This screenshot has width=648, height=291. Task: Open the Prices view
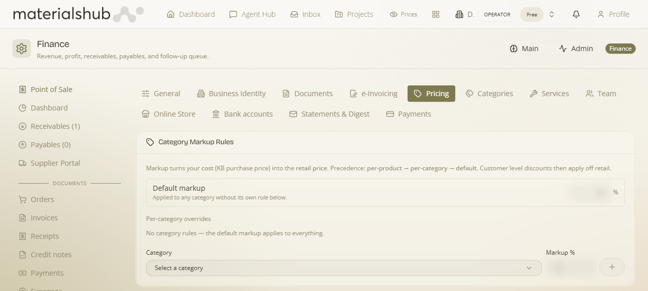click(x=403, y=14)
